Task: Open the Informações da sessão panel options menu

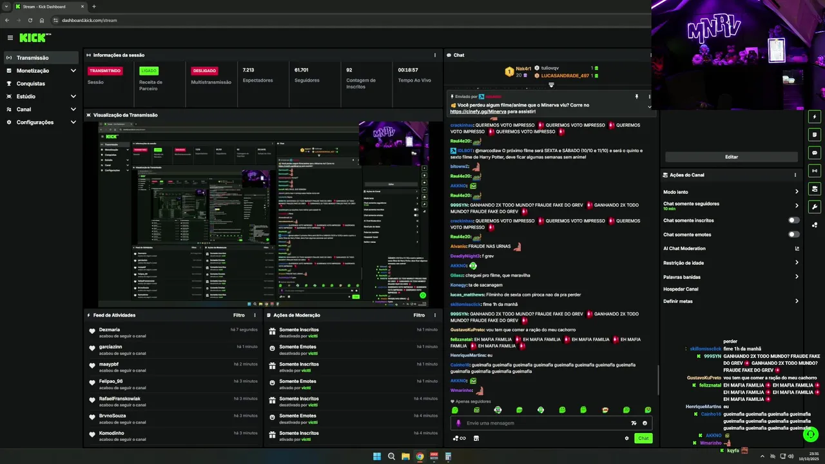Action: click(435, 55)
